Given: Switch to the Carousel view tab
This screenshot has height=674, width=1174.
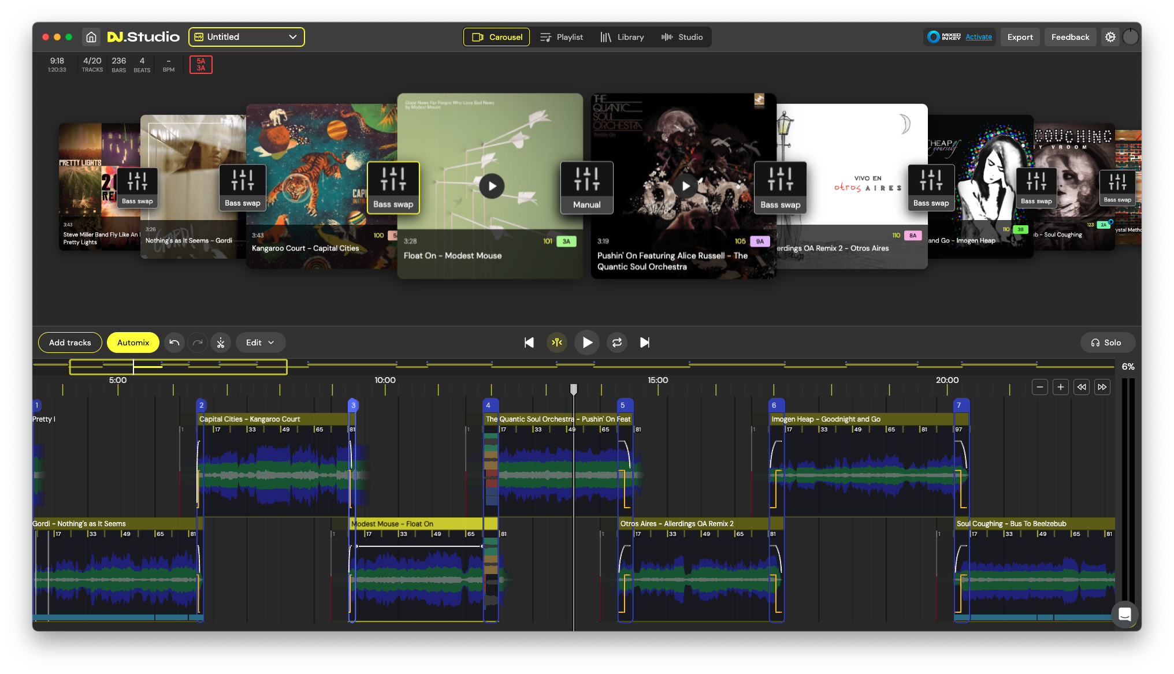Looking at the screenshot, I should [497, 37].
